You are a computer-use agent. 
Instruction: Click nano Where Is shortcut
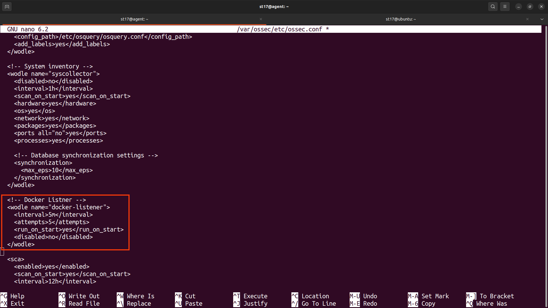click(x=136, y=296)
